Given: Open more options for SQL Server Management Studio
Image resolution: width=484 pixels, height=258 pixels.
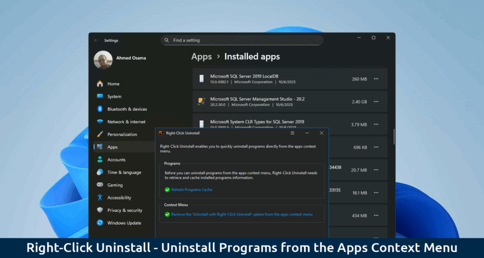Looking at the screenshot, I should click(x=376, y=102).
